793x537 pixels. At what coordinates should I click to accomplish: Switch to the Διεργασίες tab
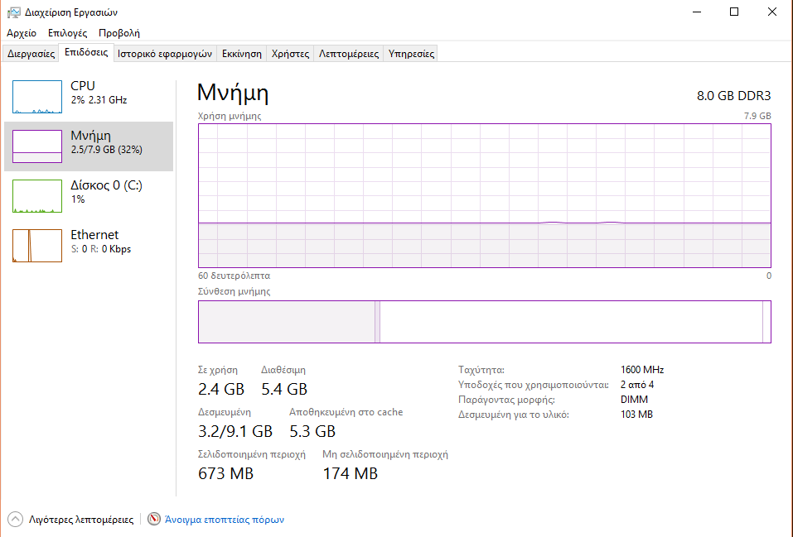(31, 54)
